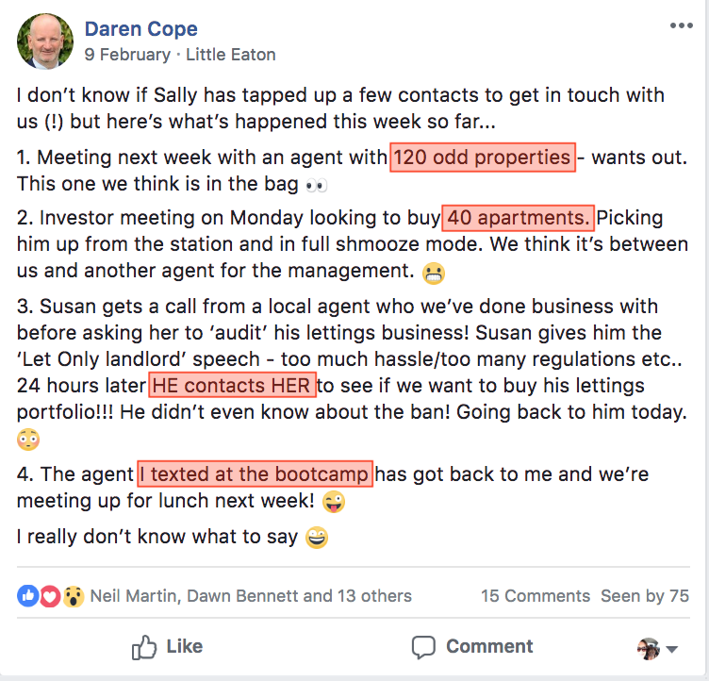This screenshot has height=681, width=709.
Task: Click the highlighted '40 apartments.' text
Action: tap(518, 218)
